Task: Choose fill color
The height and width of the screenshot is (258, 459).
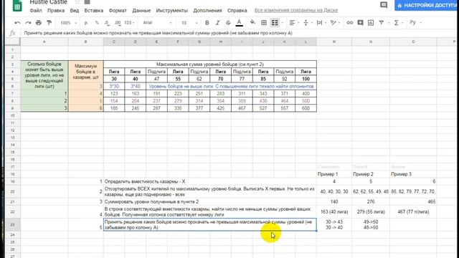Action: (x=252, y=23)
